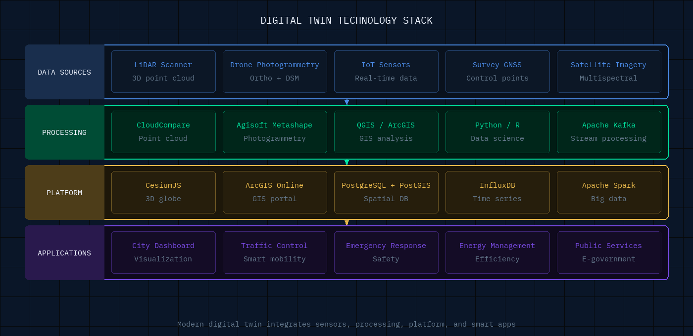Select the PROCESSING layer label
Screen dimensions: 693x336
point(64,132)
